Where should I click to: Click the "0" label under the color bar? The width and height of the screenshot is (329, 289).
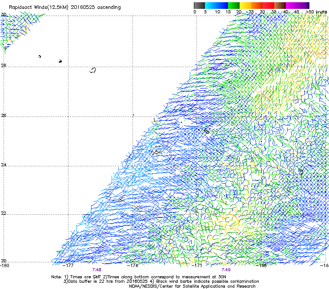195,12
